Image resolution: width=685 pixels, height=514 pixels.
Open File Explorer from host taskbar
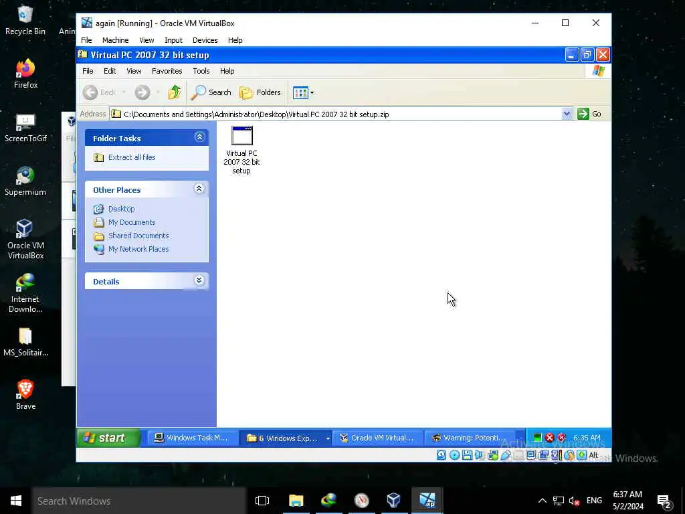(x=296, y=501)
